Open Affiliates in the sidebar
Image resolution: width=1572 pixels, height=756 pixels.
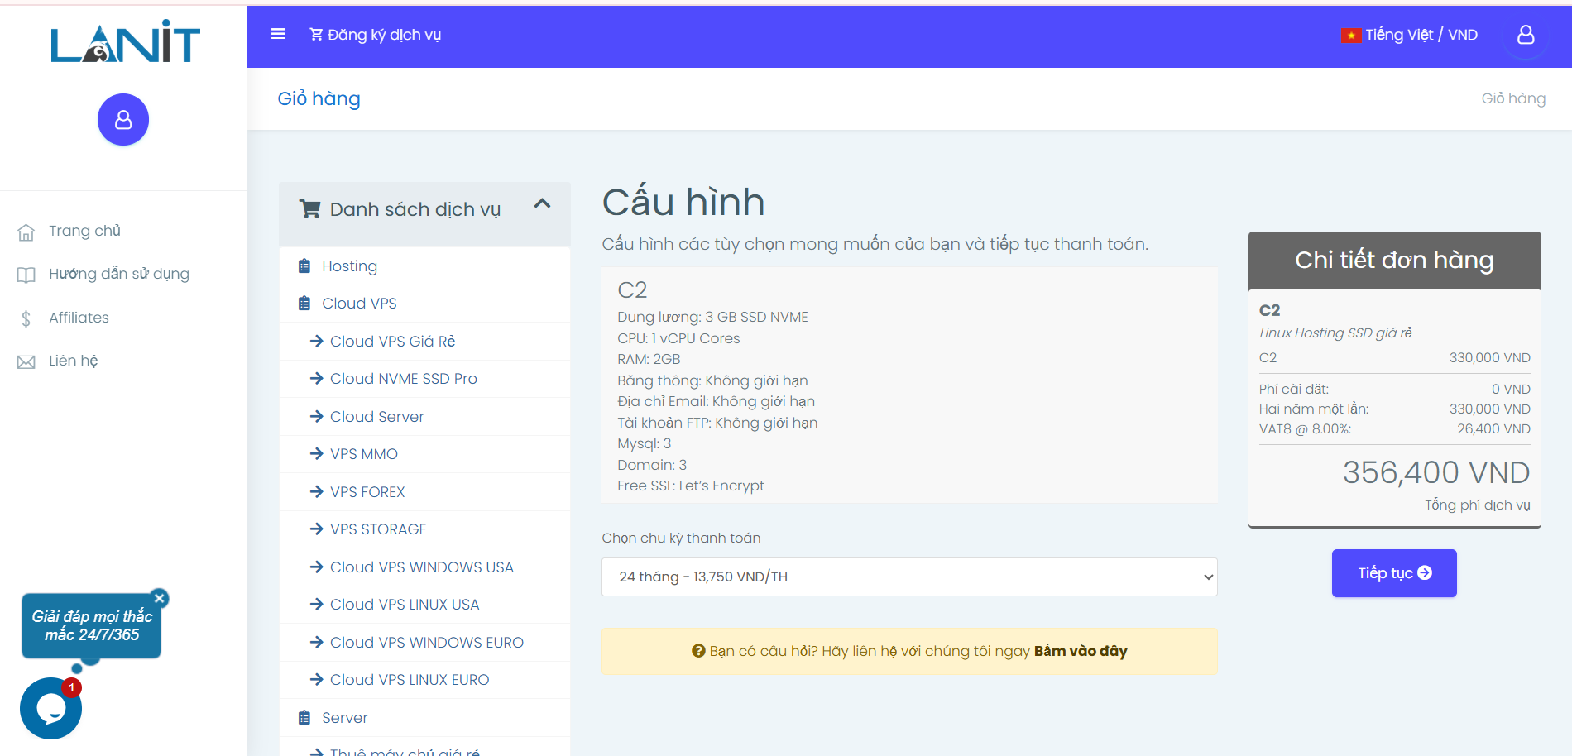pyautogui.click(x=79, y=318)
